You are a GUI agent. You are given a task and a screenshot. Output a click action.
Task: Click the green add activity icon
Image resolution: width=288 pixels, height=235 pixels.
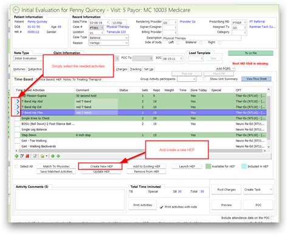16,156
